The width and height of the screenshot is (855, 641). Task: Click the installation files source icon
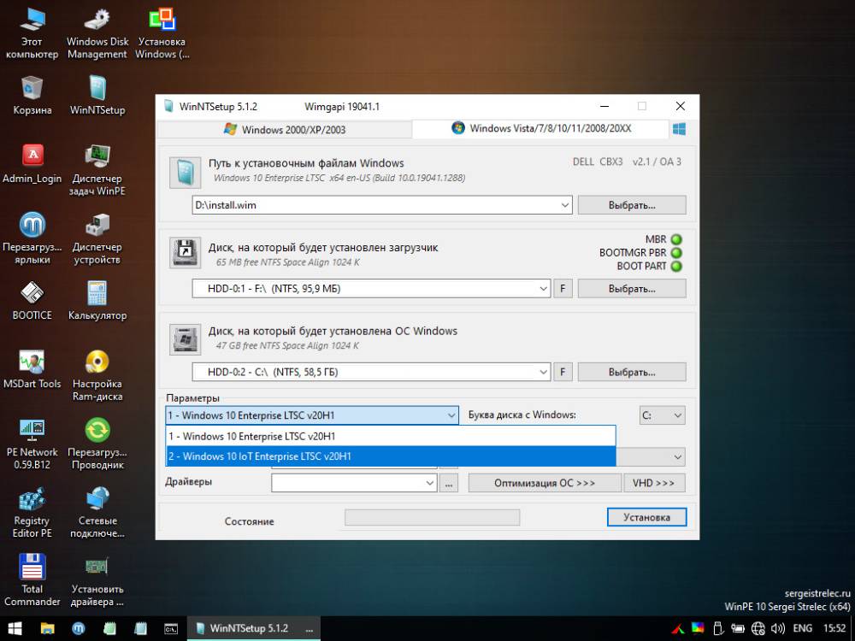[185, 173]
